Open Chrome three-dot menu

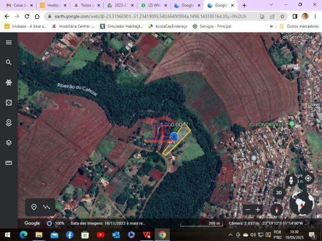(315, 17)
